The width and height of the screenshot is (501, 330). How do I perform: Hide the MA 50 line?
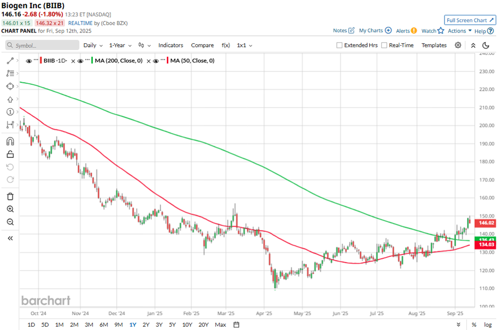pos(156,61)
